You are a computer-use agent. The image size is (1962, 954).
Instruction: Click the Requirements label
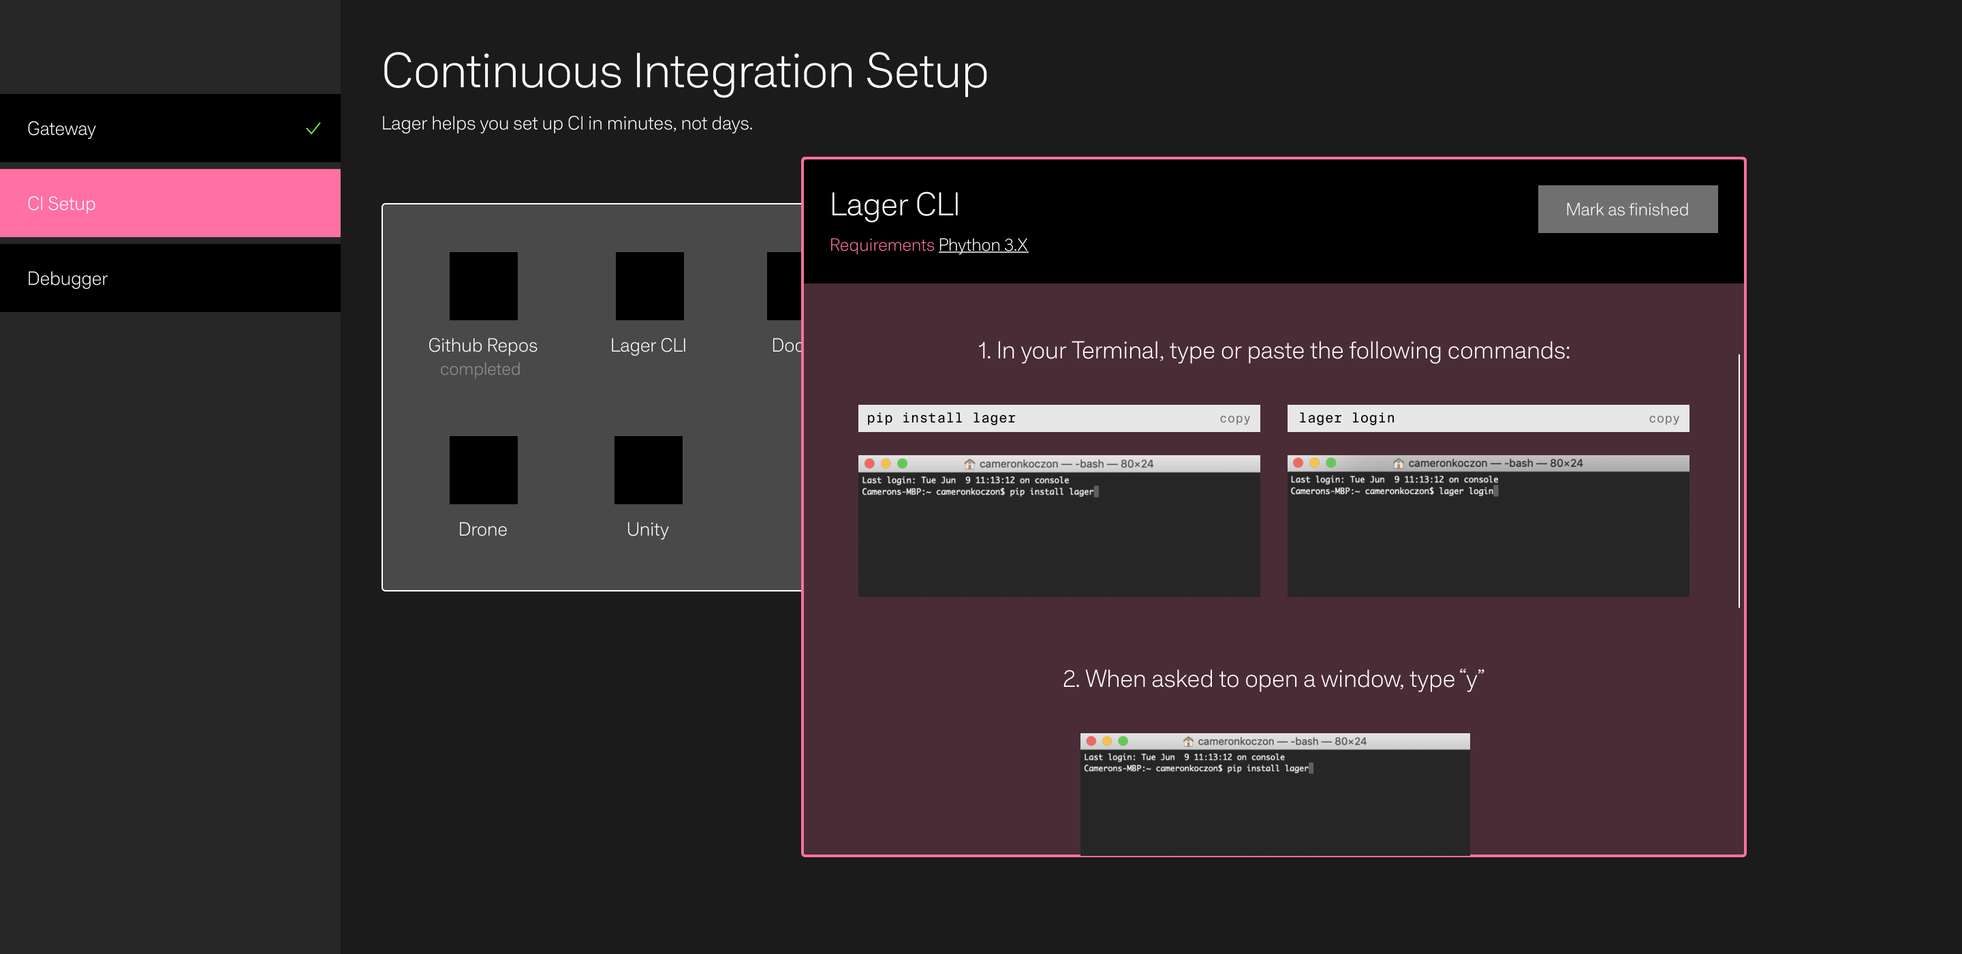click(x=882, y=245)
